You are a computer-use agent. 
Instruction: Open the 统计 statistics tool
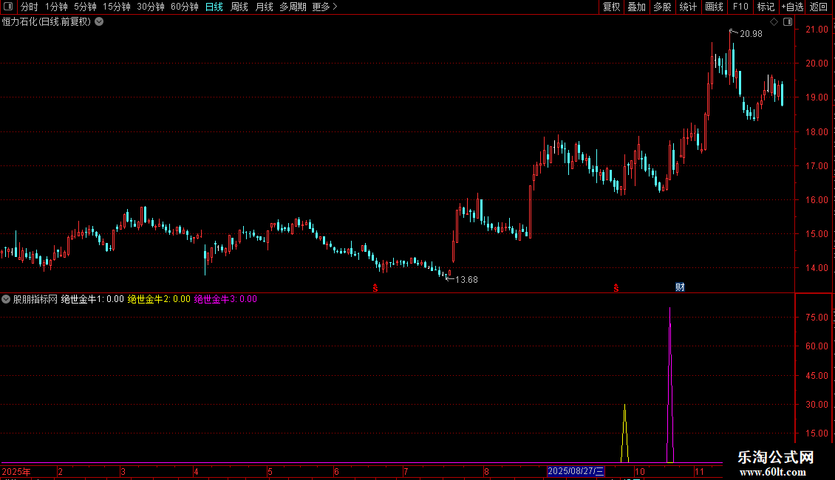click(x=688, y=7)
